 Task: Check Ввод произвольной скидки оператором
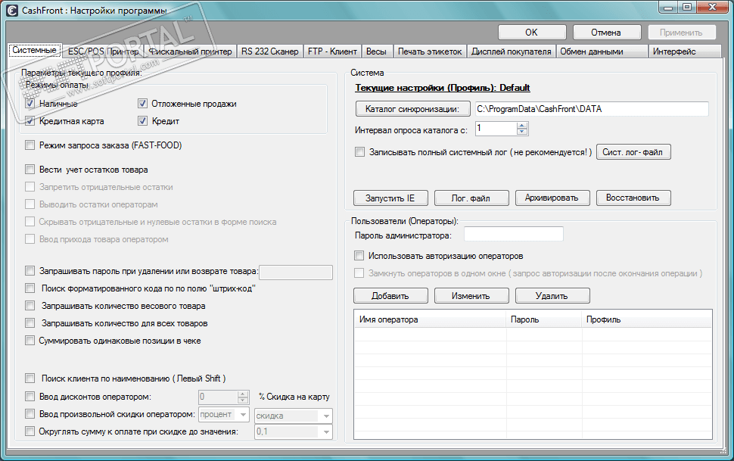(30, 413)
